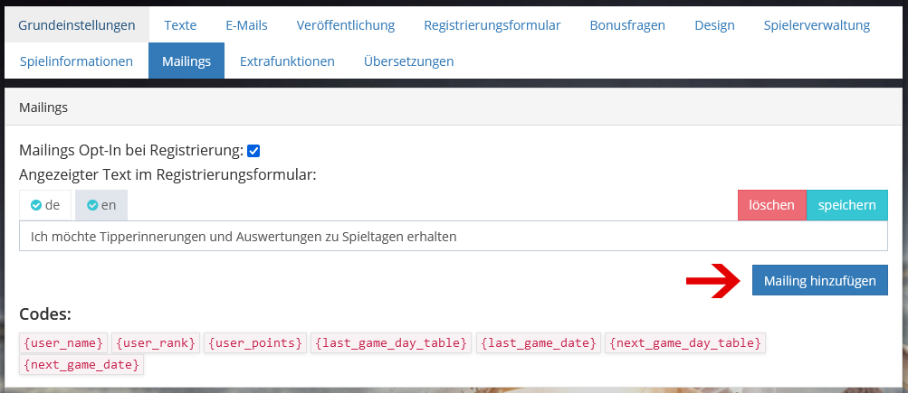Screen dimensions: 908x393
Task: Open the Extrafunktionen tab
Action: 287,61
